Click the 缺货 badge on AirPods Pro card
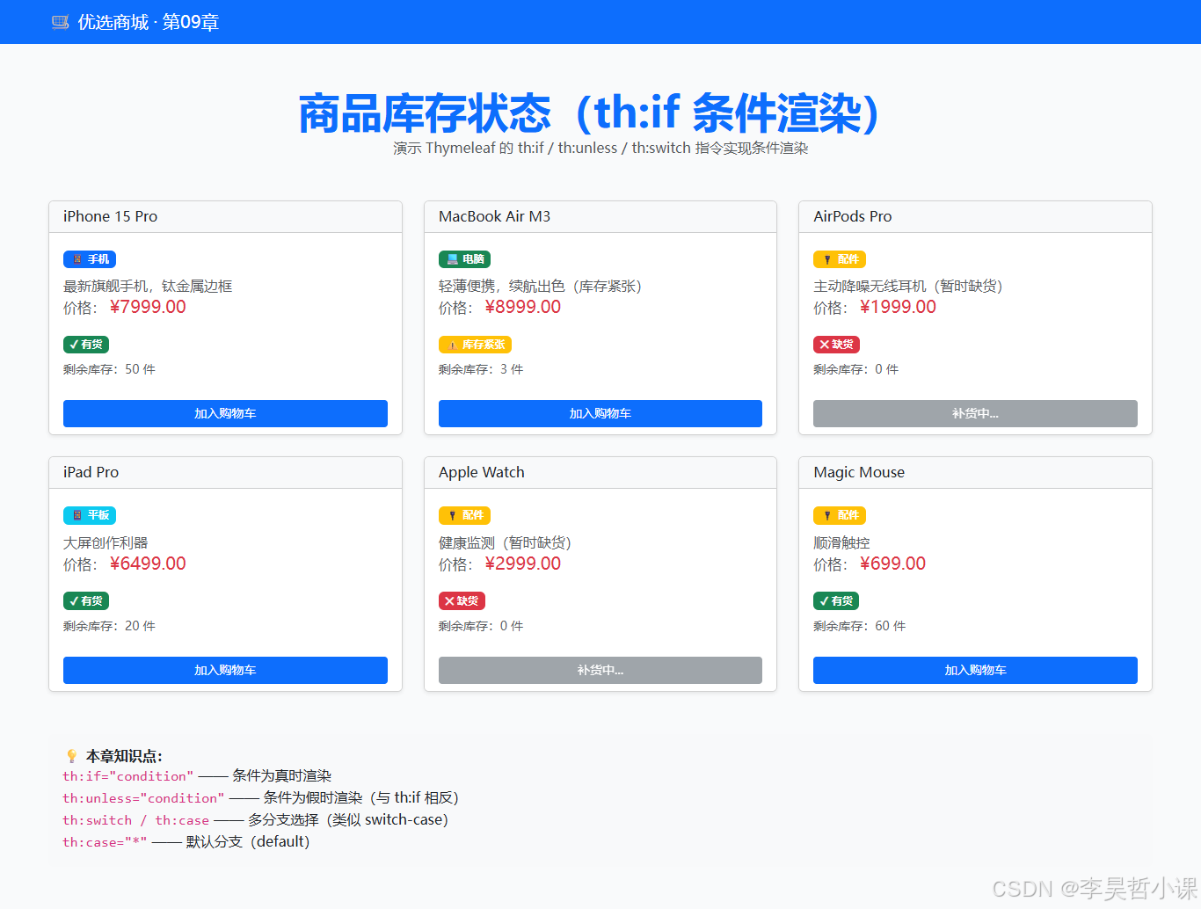The width and height of the screenshot is (1201, 909). coord(836,345)
